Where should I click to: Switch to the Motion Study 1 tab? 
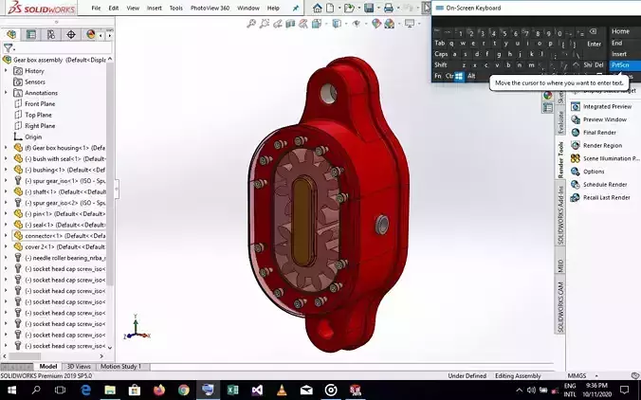[120, 367]
